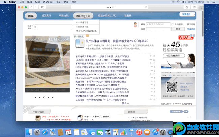Add a new Safari tab
The image size is (219, 137).
pyautogui.click(x=202, y=8)
